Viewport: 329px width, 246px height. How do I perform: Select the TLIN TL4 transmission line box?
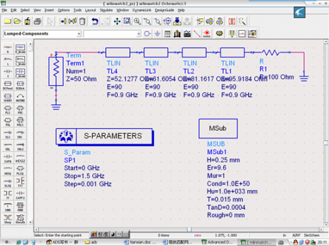coord(118,52)
